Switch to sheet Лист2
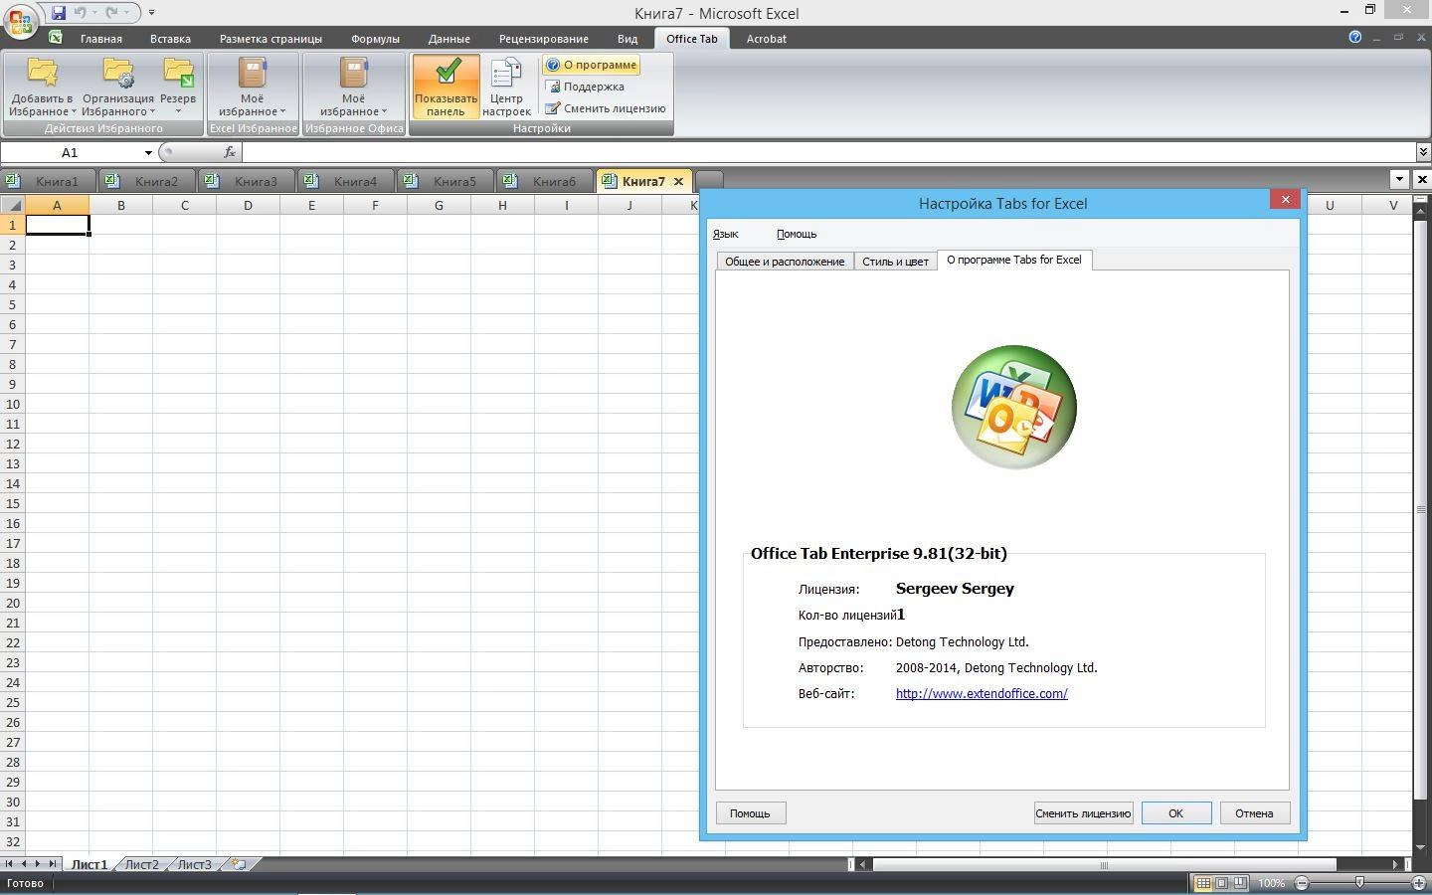The height and width of the screenshot is (895, 1432). [141, 864]
